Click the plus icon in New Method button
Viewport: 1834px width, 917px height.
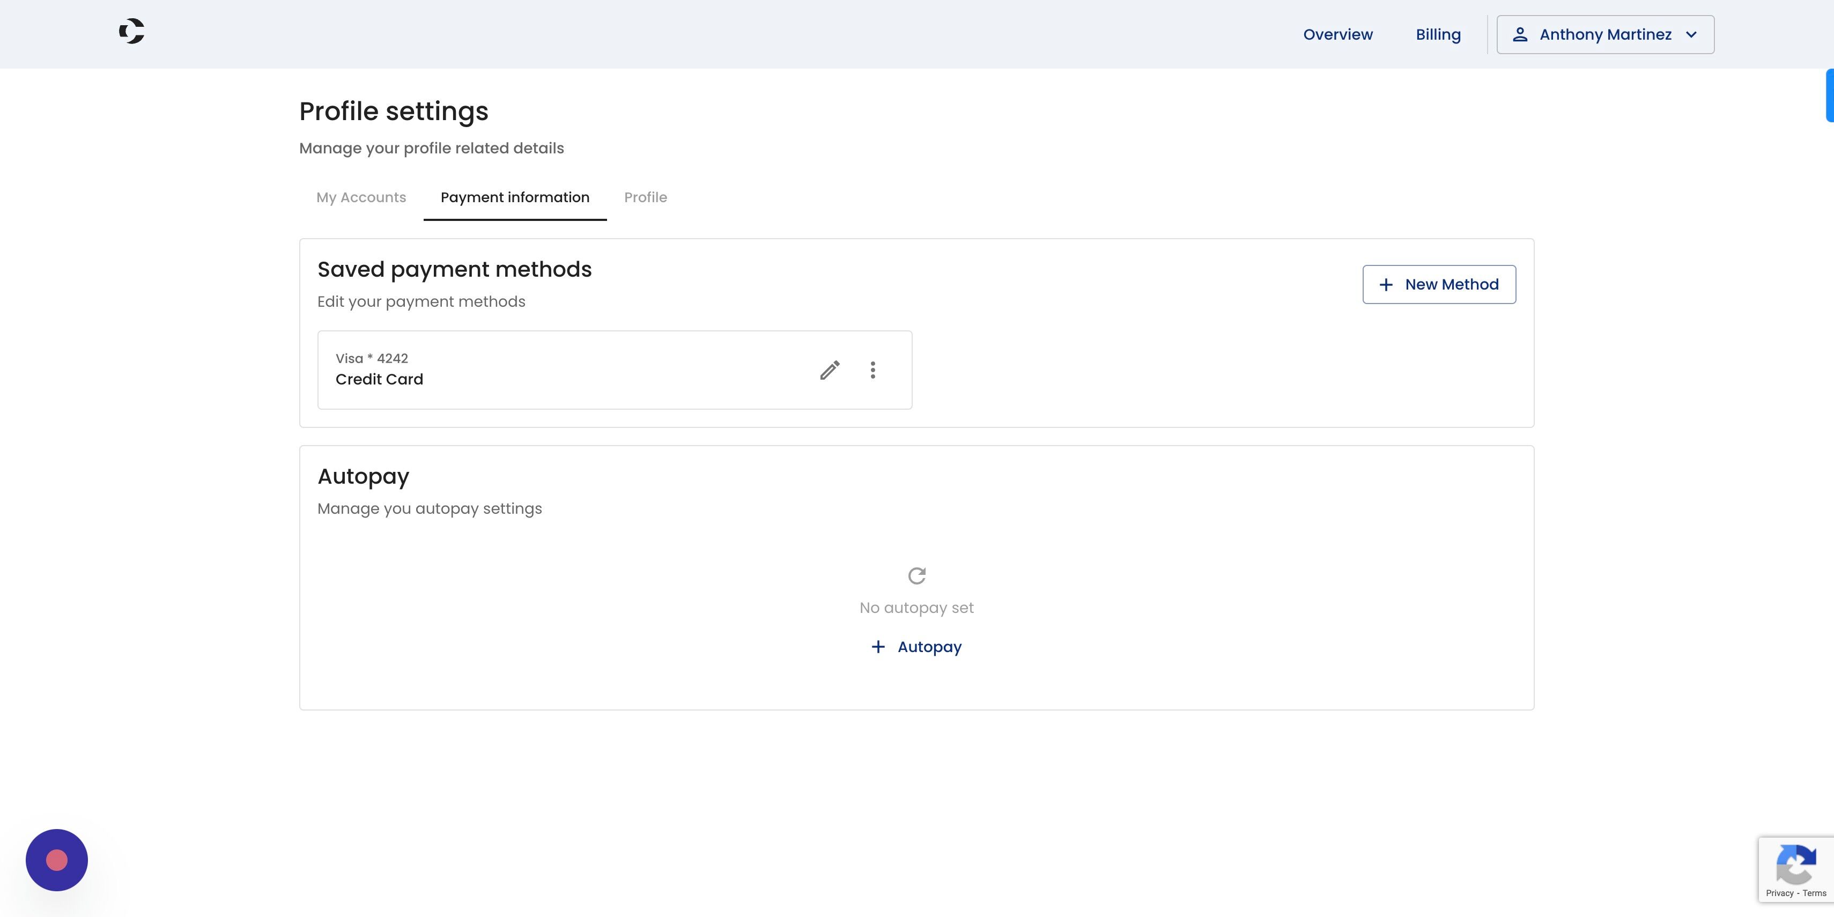[x=1386, y=285]
